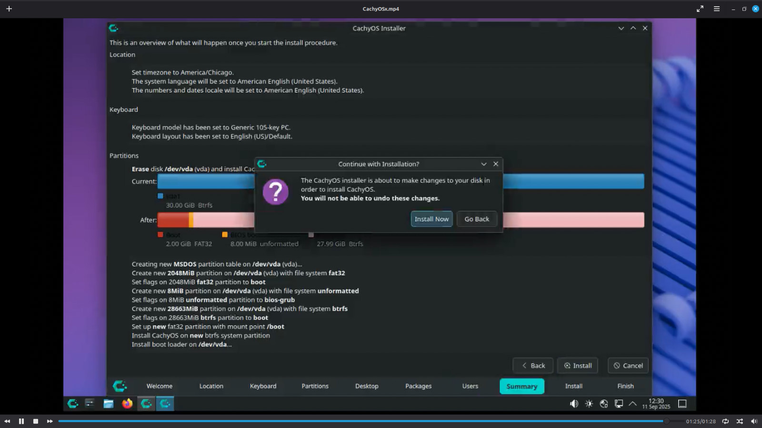Select the Packages step
The height and width of the screenshot is (428, 762).
coord(418,386)
